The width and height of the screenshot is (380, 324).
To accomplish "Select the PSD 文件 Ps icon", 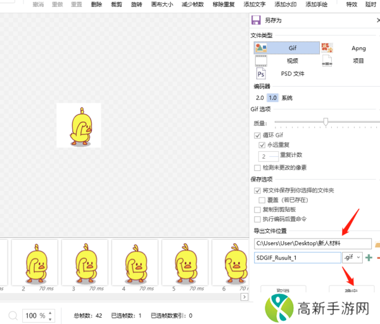I will (261, 73).
